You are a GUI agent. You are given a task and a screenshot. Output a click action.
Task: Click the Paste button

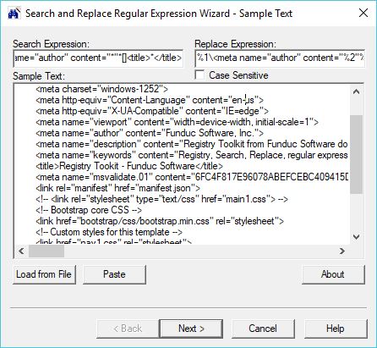(114, 274)
